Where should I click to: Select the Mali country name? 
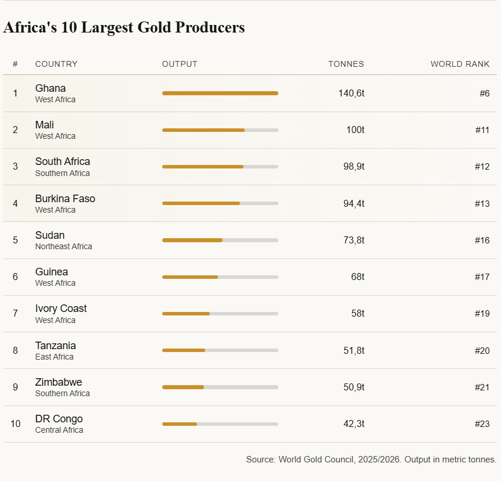(45, 125)
